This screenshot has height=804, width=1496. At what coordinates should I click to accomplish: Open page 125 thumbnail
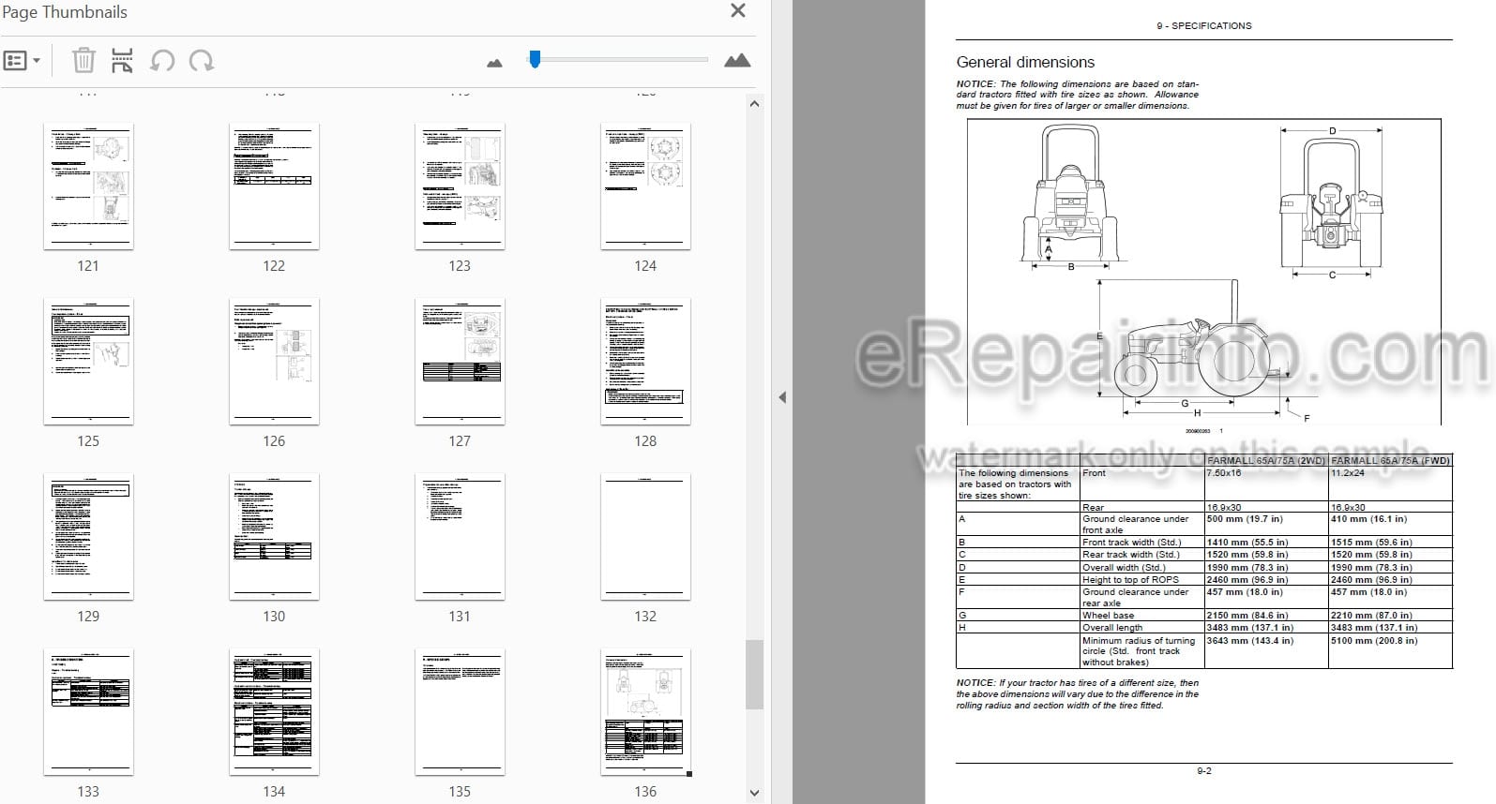click(x=88, y=362)
